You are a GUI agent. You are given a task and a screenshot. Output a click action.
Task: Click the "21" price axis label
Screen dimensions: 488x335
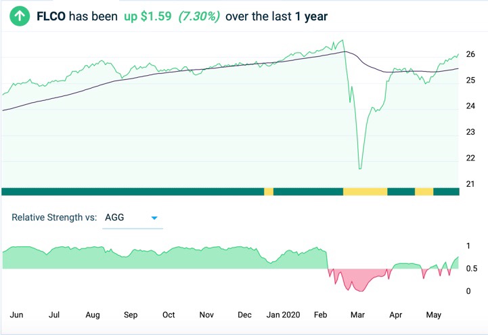point(470,185)
